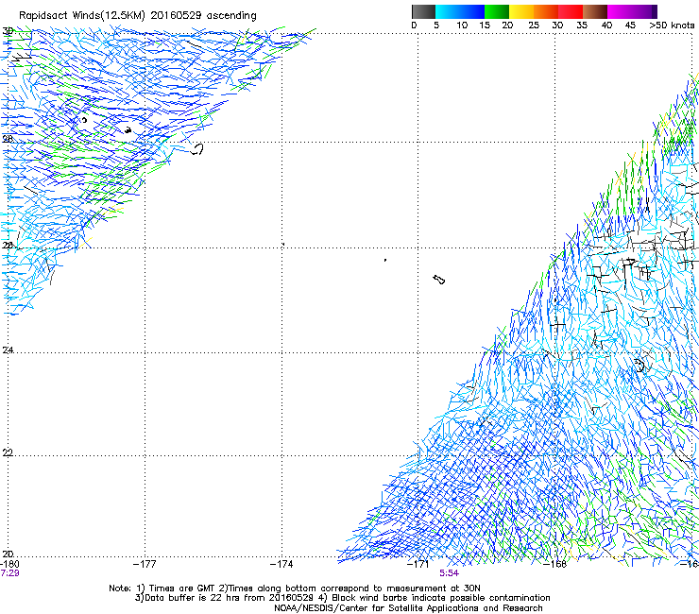This screenshot has width=699, height=614.
Task: Click the magenta 40-45 knots legend swatch
Action: 620,11
